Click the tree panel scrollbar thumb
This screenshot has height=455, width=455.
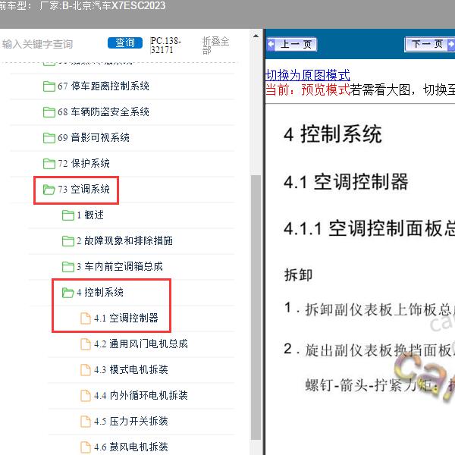(256, 308)
